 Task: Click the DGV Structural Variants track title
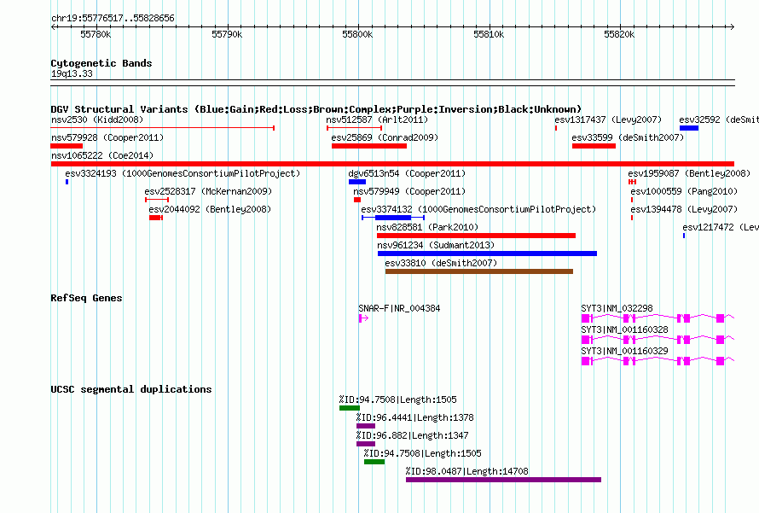click(x=316, y=109)
